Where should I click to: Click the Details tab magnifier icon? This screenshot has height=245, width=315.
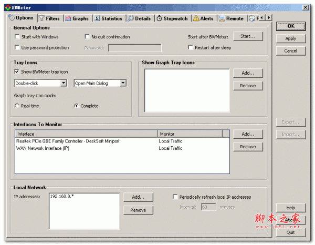click(x=131, y=18)
